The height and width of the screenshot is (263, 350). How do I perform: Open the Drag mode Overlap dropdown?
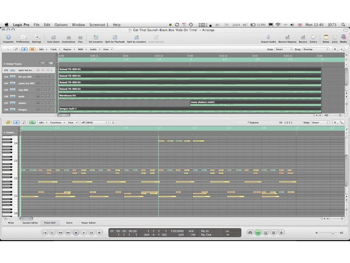click(x=316, y=49)
